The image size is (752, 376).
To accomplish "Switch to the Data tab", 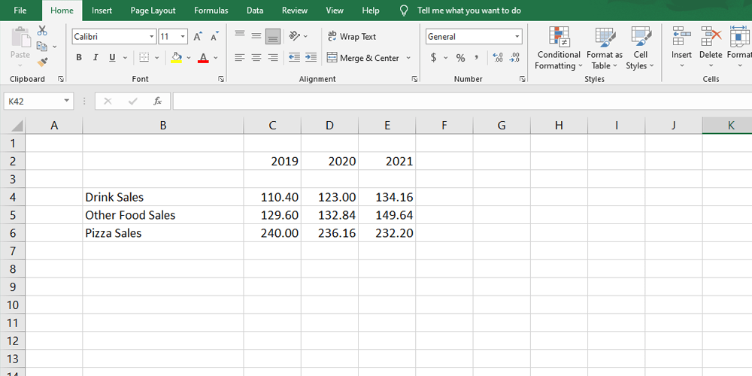I will (255, 11).
